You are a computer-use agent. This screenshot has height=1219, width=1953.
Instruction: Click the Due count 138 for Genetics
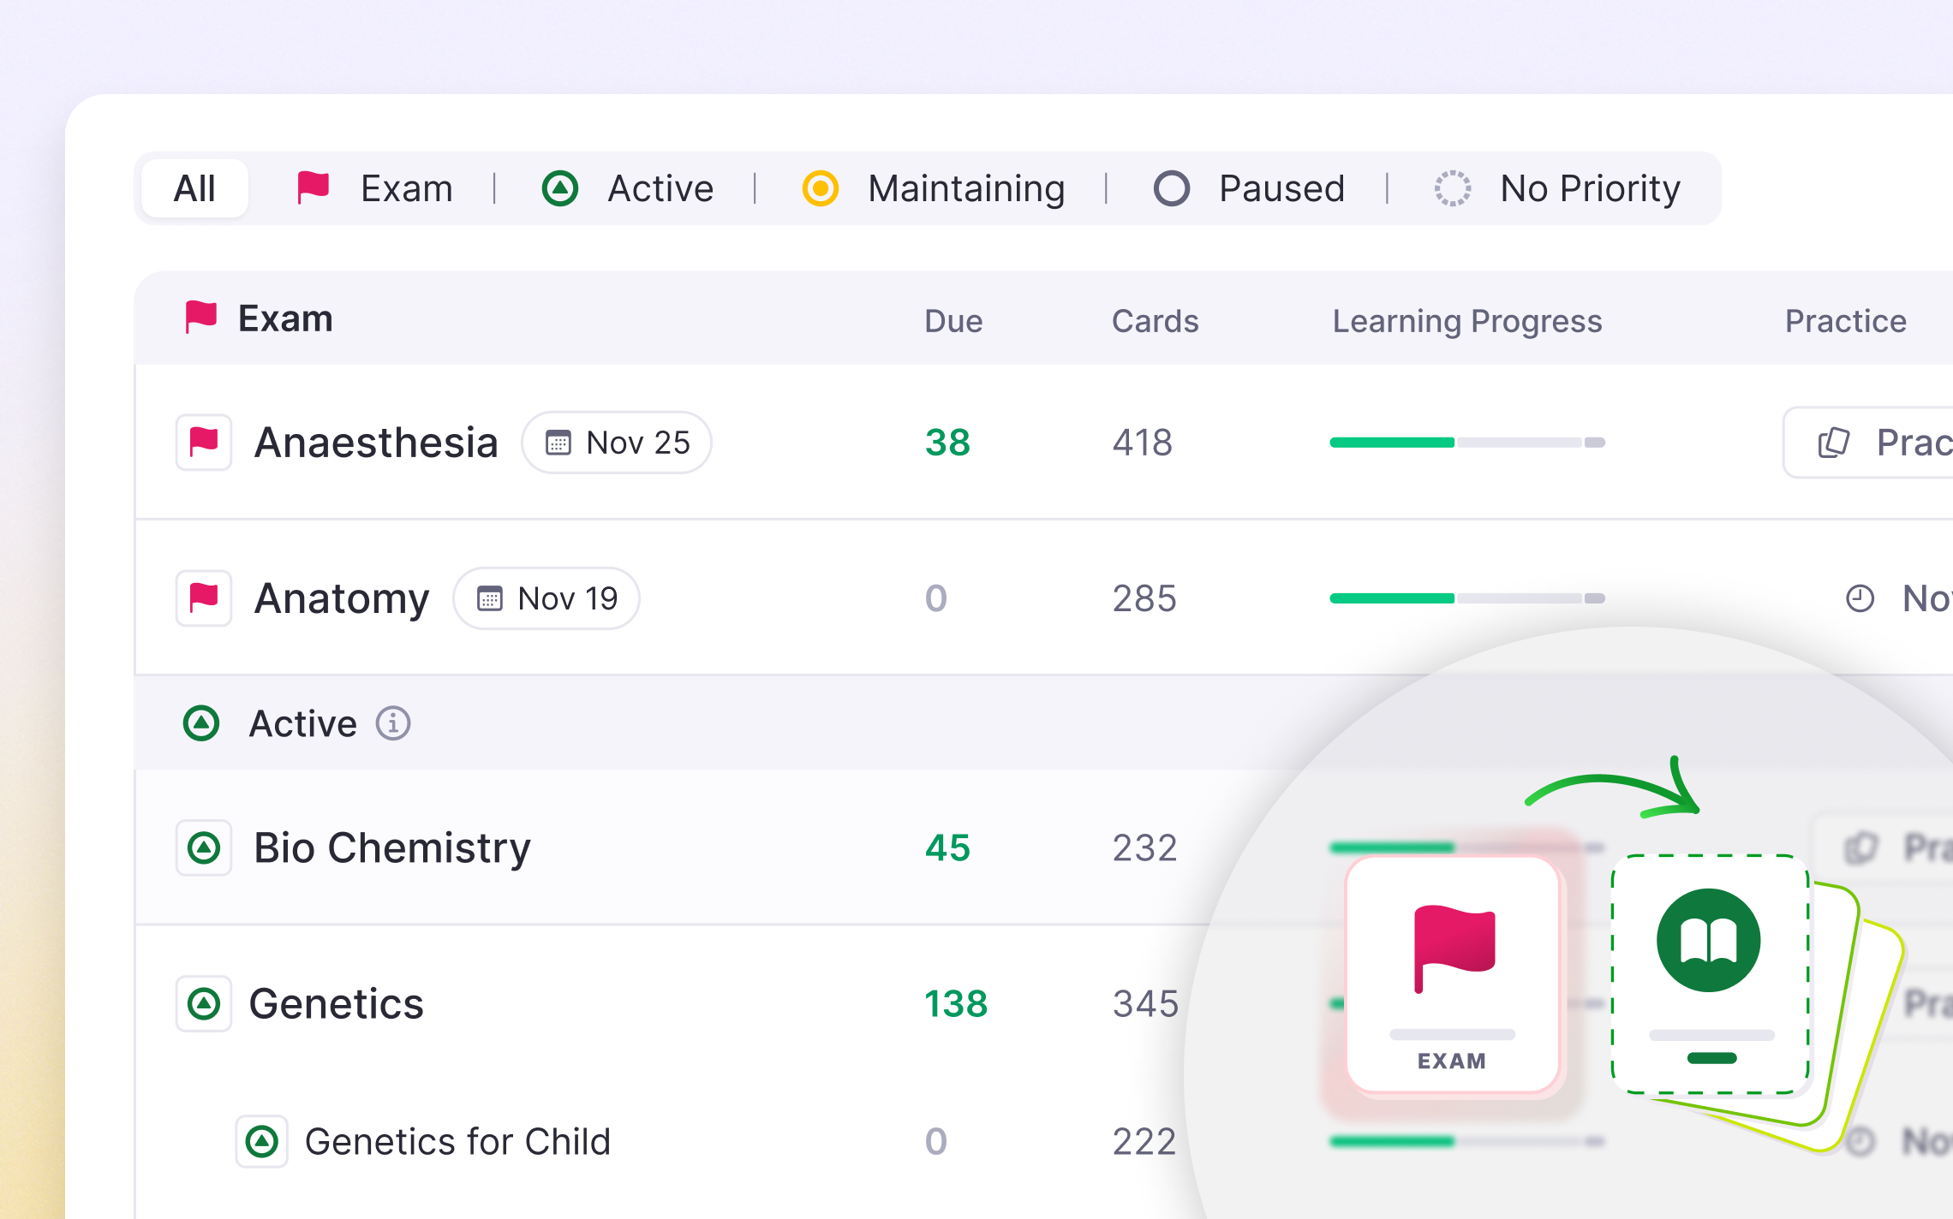956,1003
